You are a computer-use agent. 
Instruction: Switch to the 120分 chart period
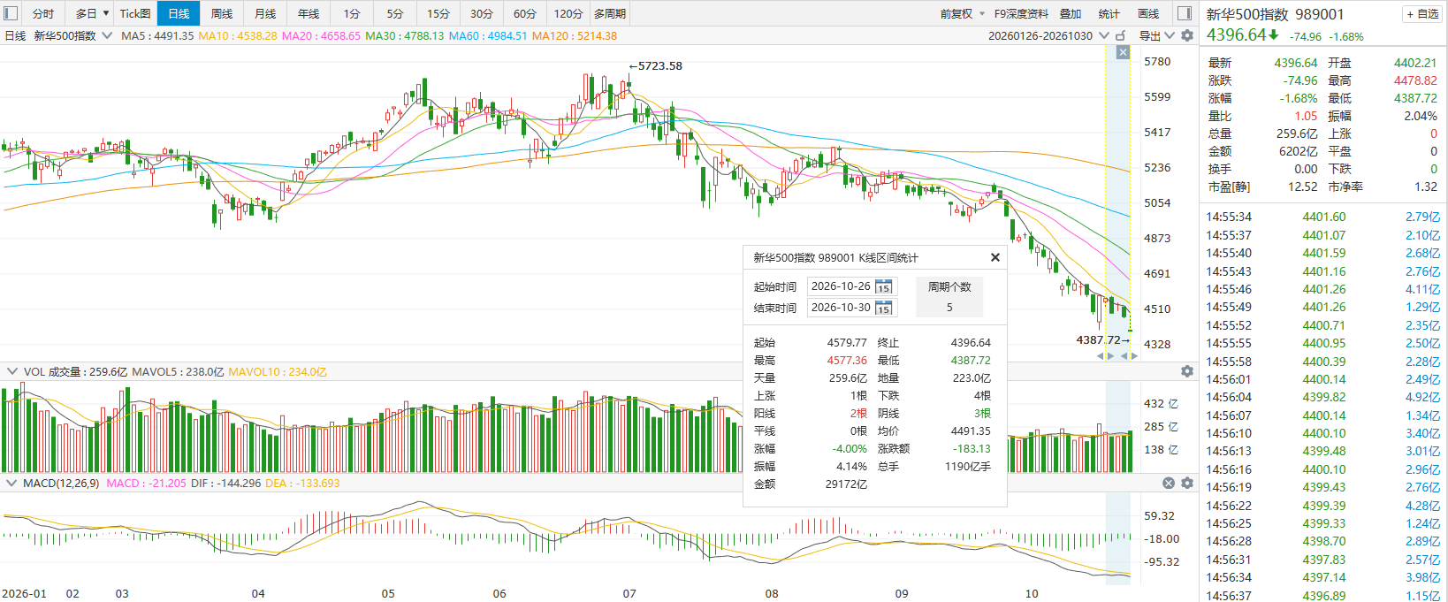click(568, 13)
